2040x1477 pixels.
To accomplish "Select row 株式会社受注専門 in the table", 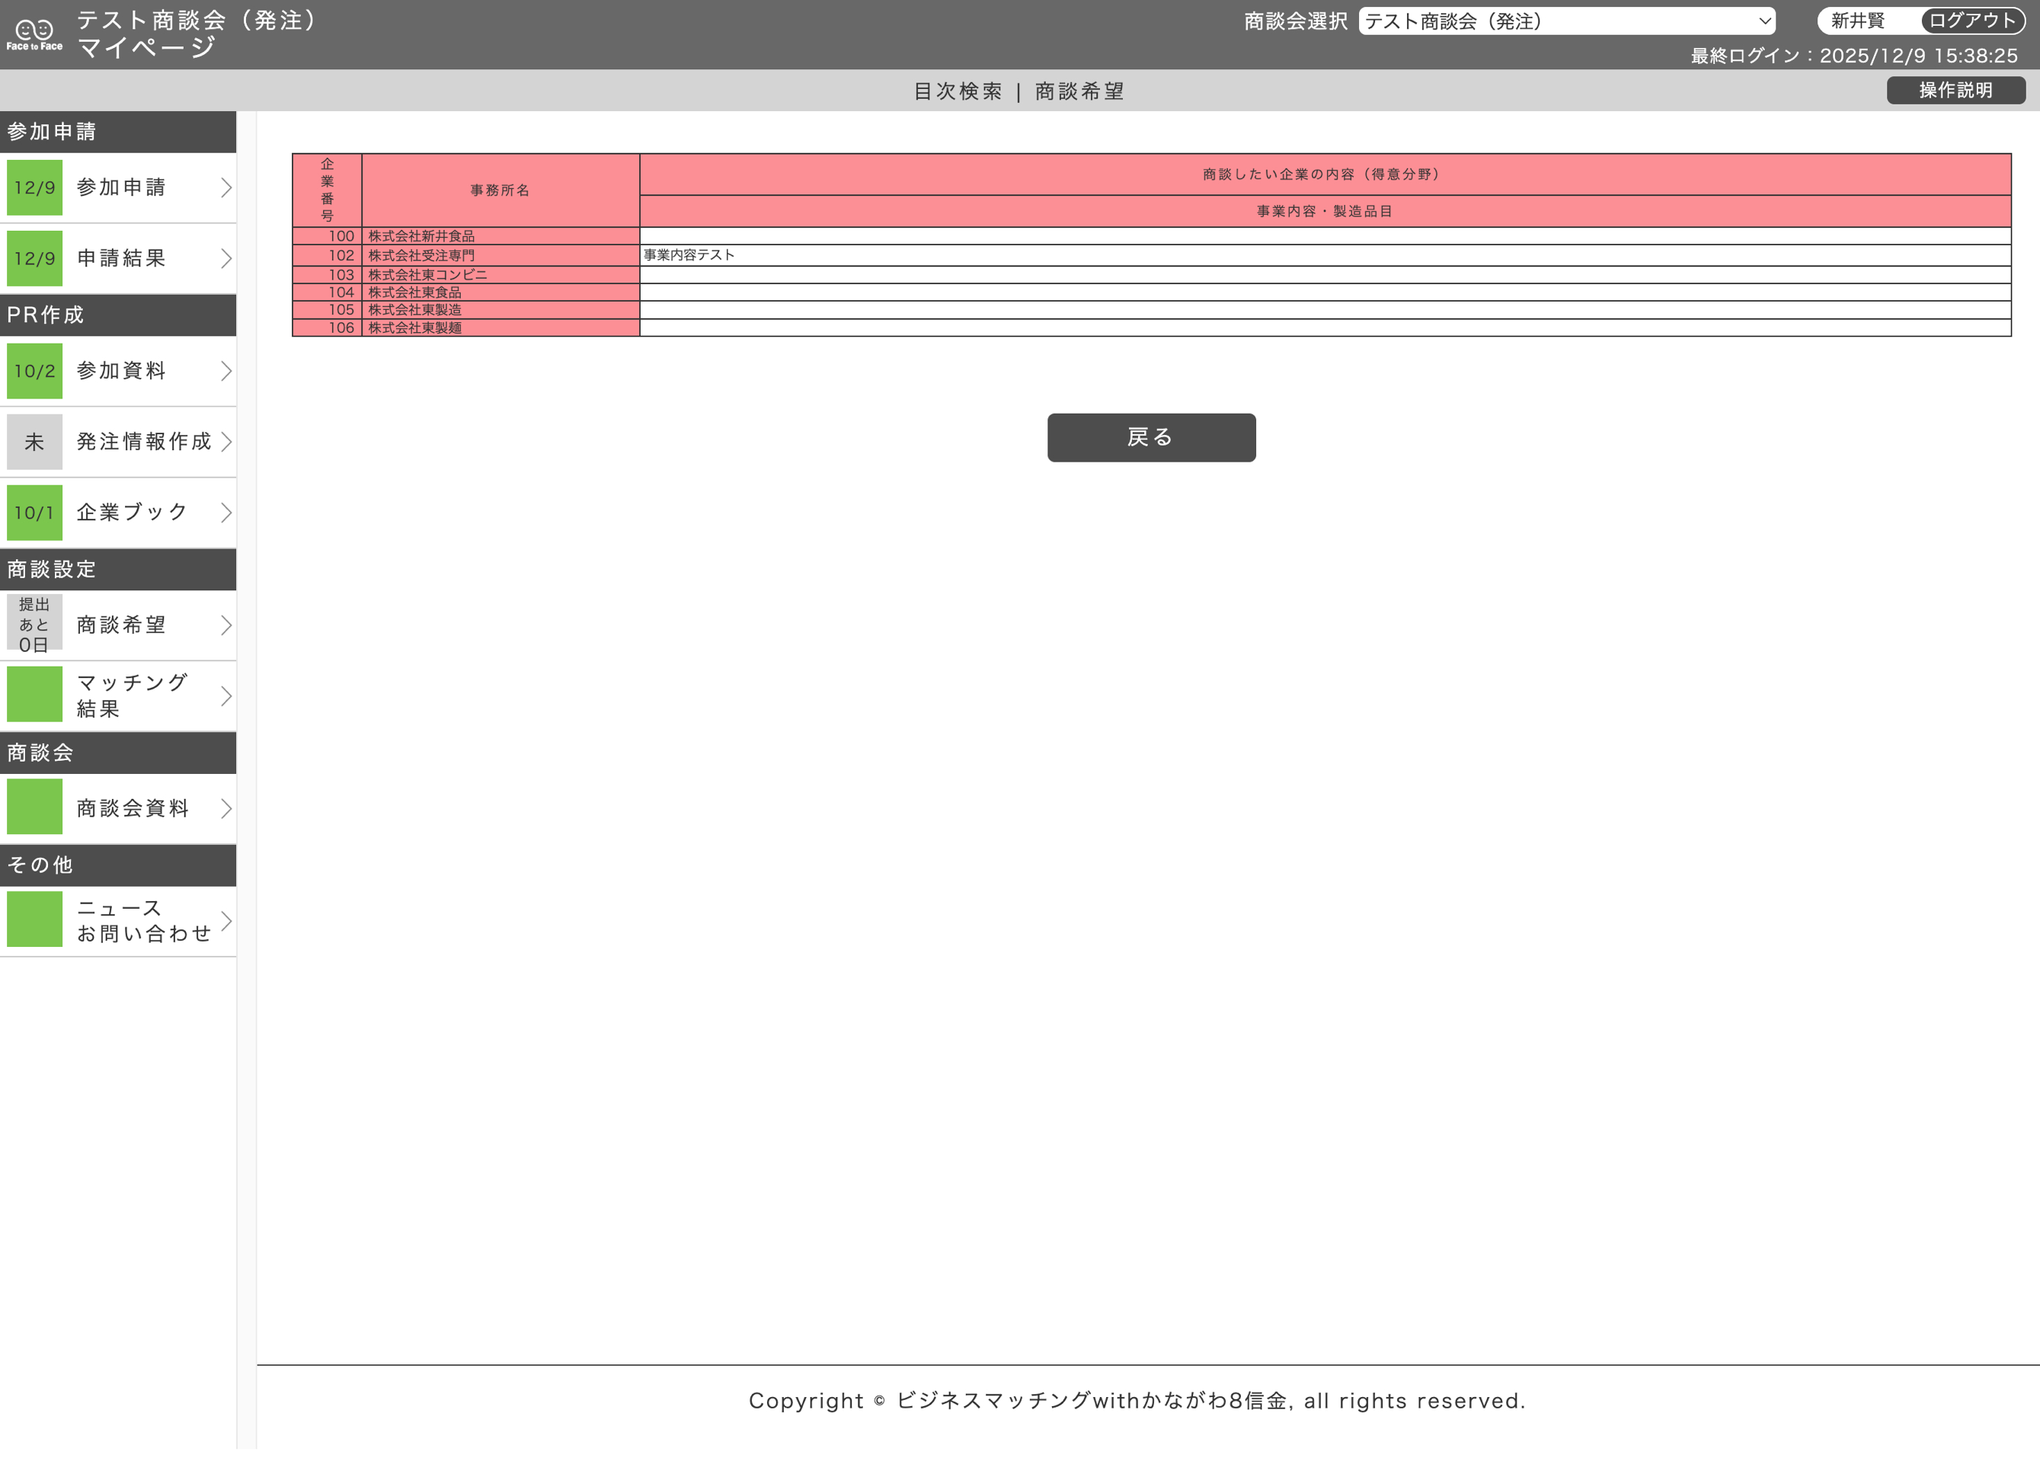I will [x=421, y=255].
